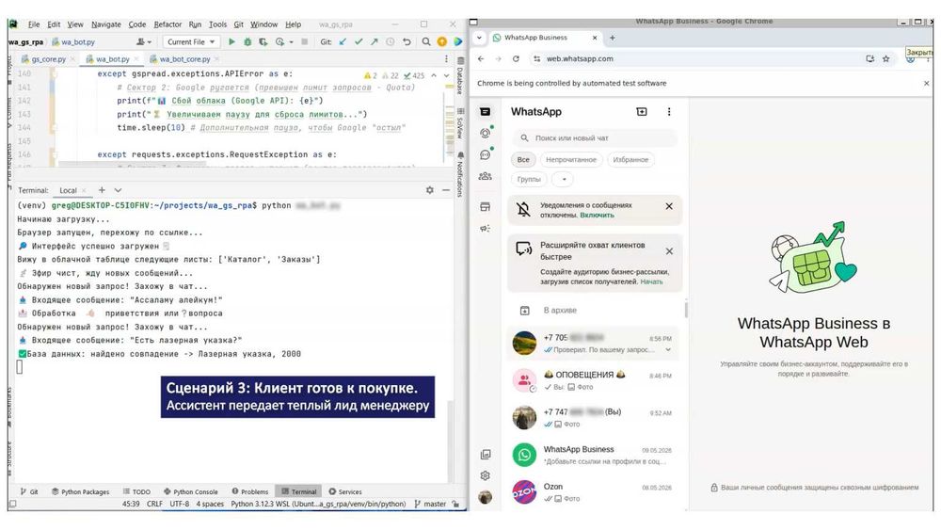Push commits with Git arrow icon
941x530 pixels.
(x=374, y=42)
